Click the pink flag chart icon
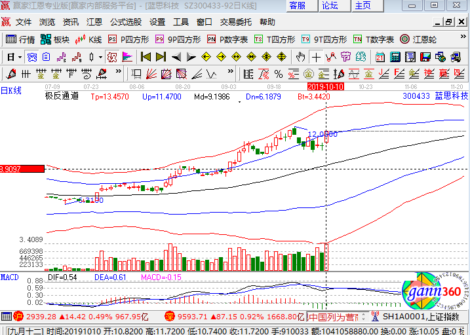Screen dimensions: 470x335 coord(127,57)
